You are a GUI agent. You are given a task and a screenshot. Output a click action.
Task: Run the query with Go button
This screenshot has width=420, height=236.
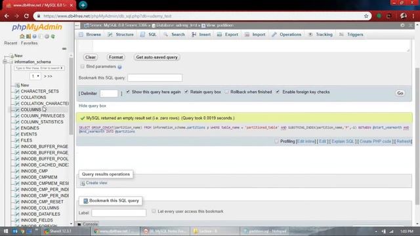pyautogui.click(x=400, y=93)
